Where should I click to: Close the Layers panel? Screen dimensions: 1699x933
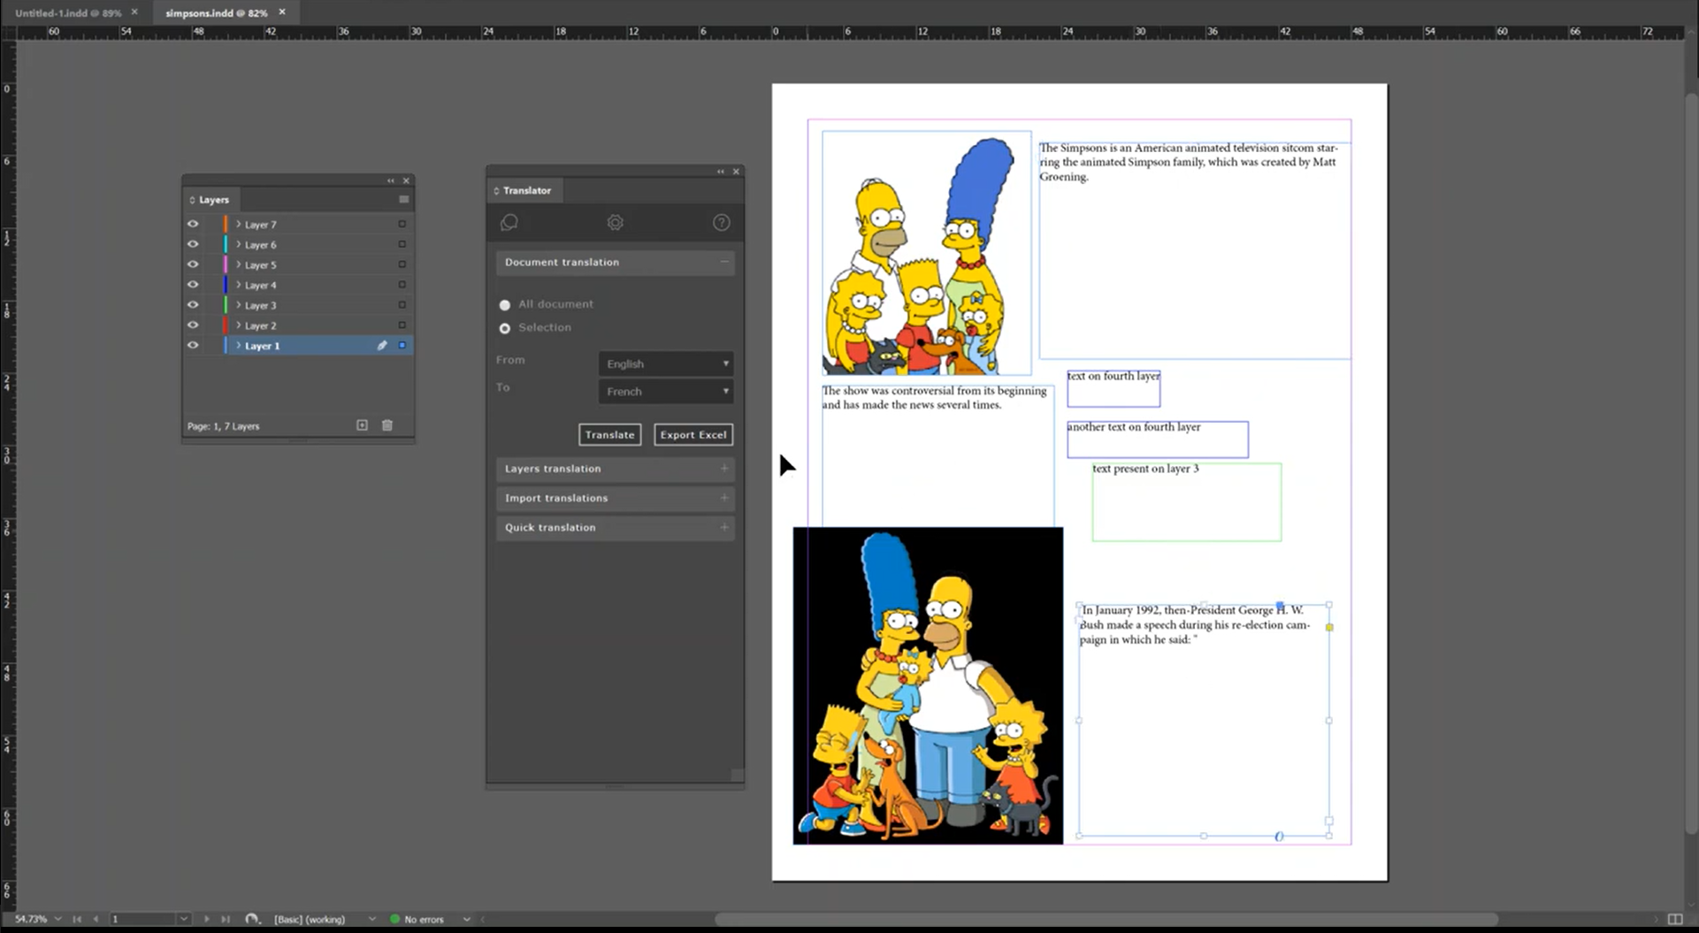[406, 180]
